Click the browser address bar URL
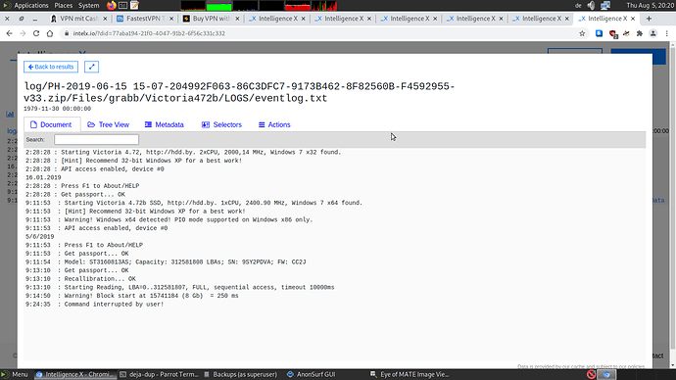 (149, 33)
